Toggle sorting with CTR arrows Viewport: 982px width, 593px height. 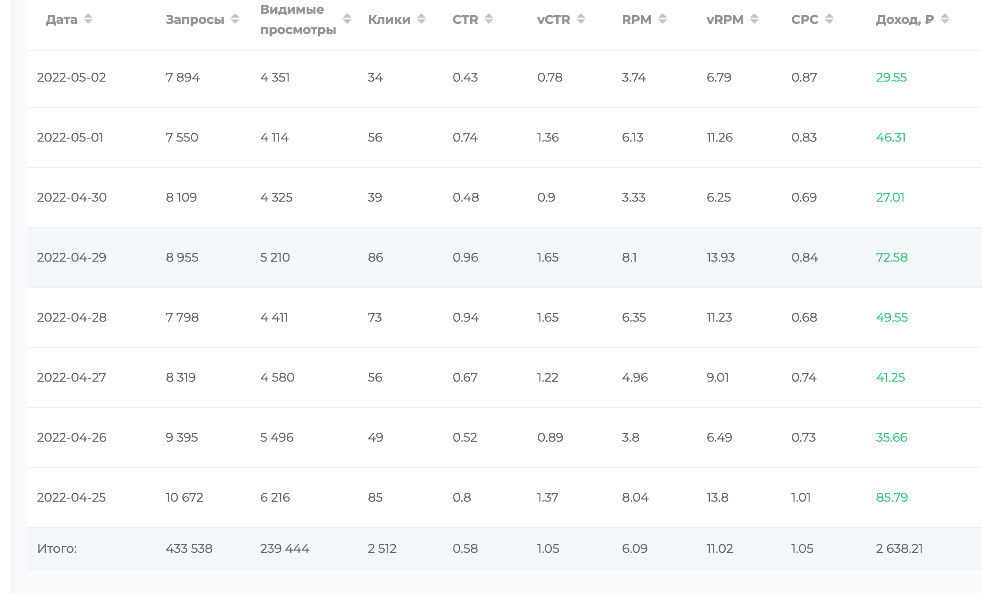pos(489,19)
